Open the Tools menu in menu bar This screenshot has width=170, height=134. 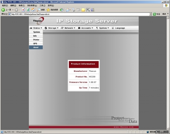[x=42, y=5]
